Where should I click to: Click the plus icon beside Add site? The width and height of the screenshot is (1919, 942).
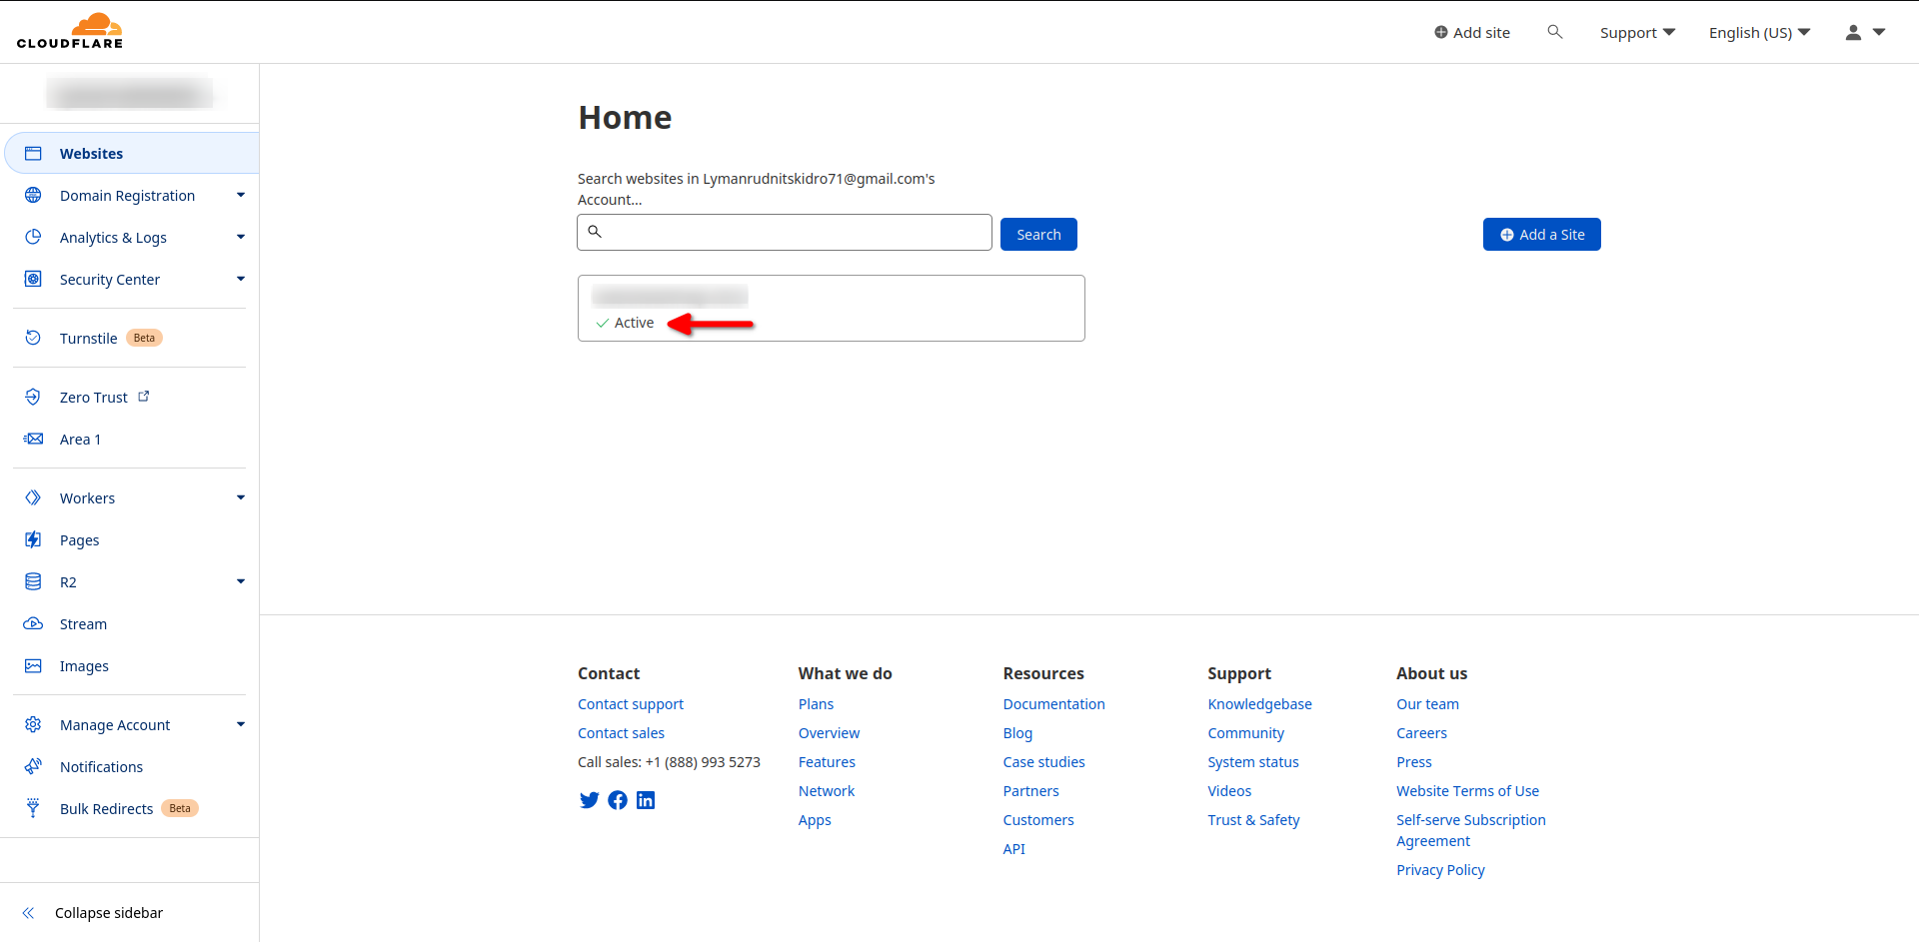click(x=1441, y=32)
